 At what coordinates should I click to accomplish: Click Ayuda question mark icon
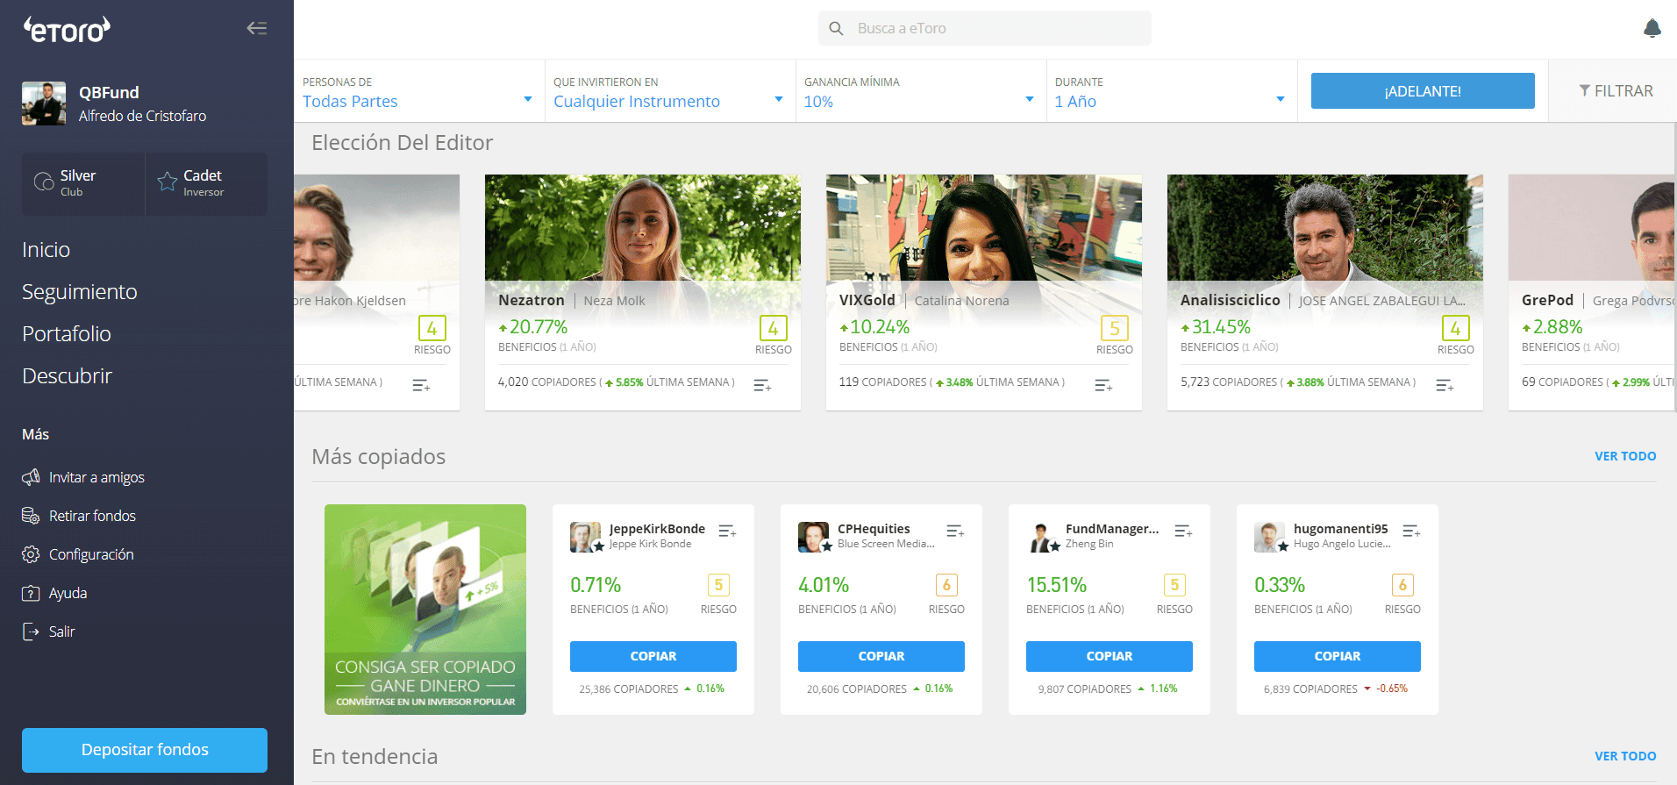31,593
